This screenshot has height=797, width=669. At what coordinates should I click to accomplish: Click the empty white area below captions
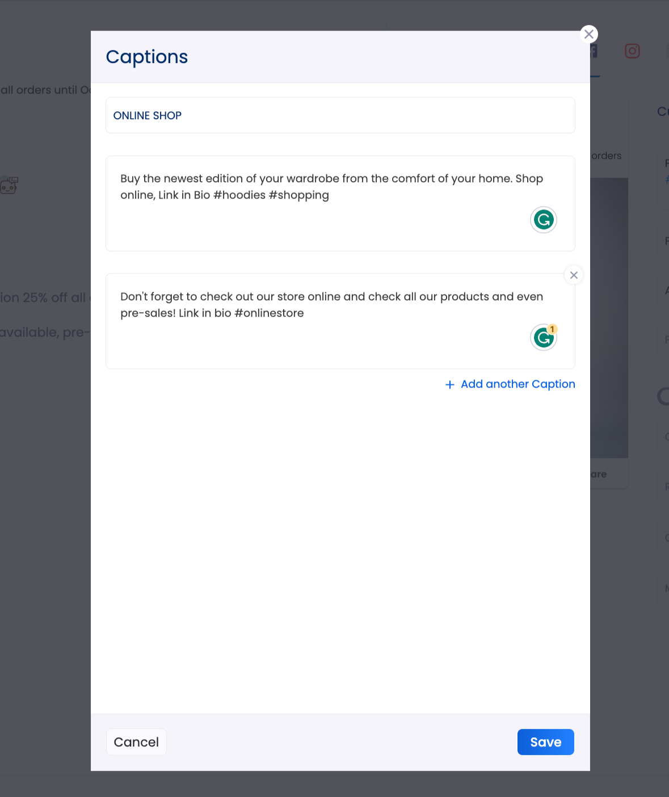point(340,551)
